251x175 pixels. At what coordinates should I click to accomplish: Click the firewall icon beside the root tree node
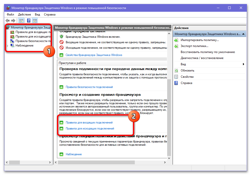[x=8, y=27]
